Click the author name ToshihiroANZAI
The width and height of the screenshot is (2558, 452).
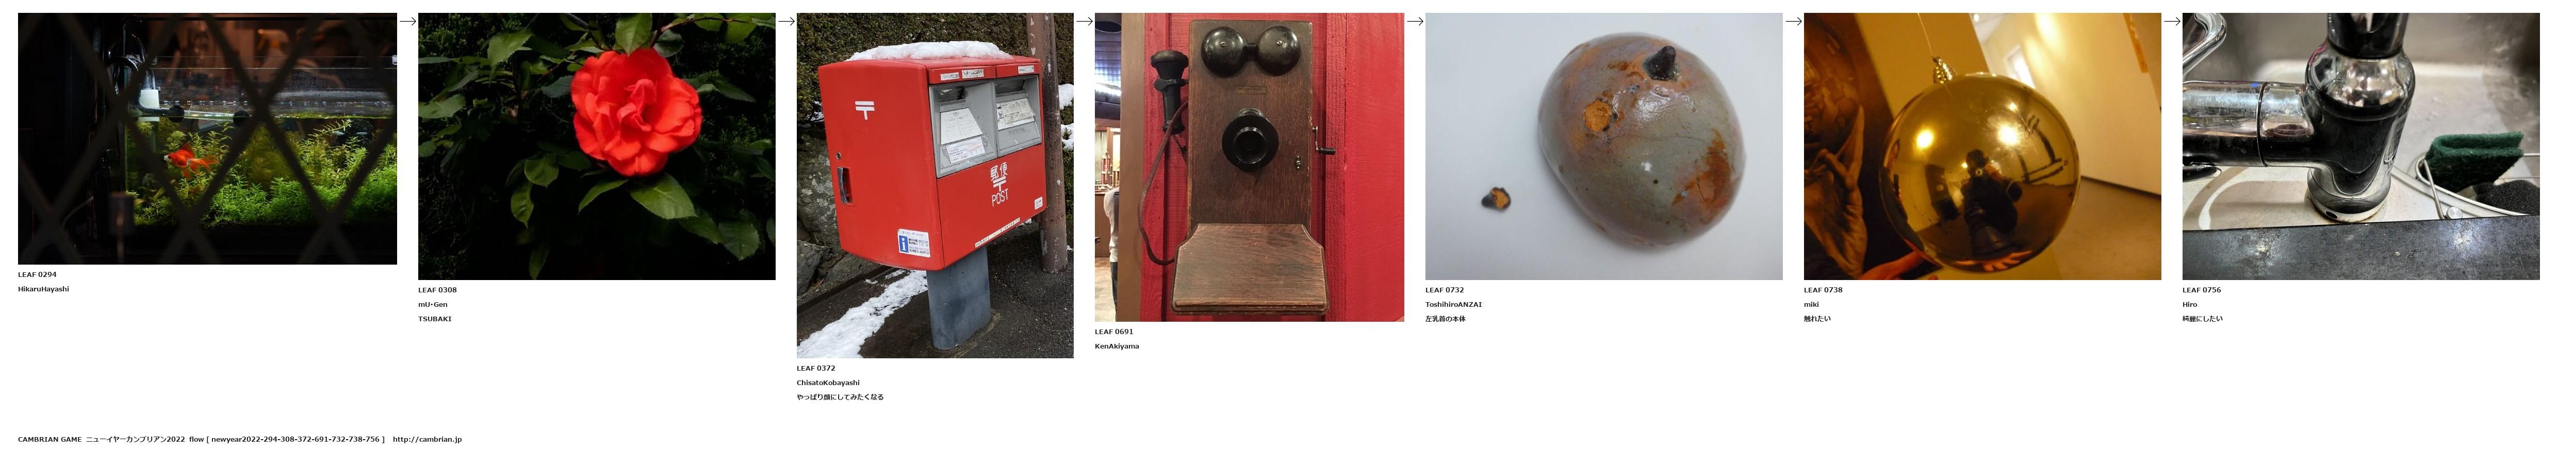(1454, 304)
